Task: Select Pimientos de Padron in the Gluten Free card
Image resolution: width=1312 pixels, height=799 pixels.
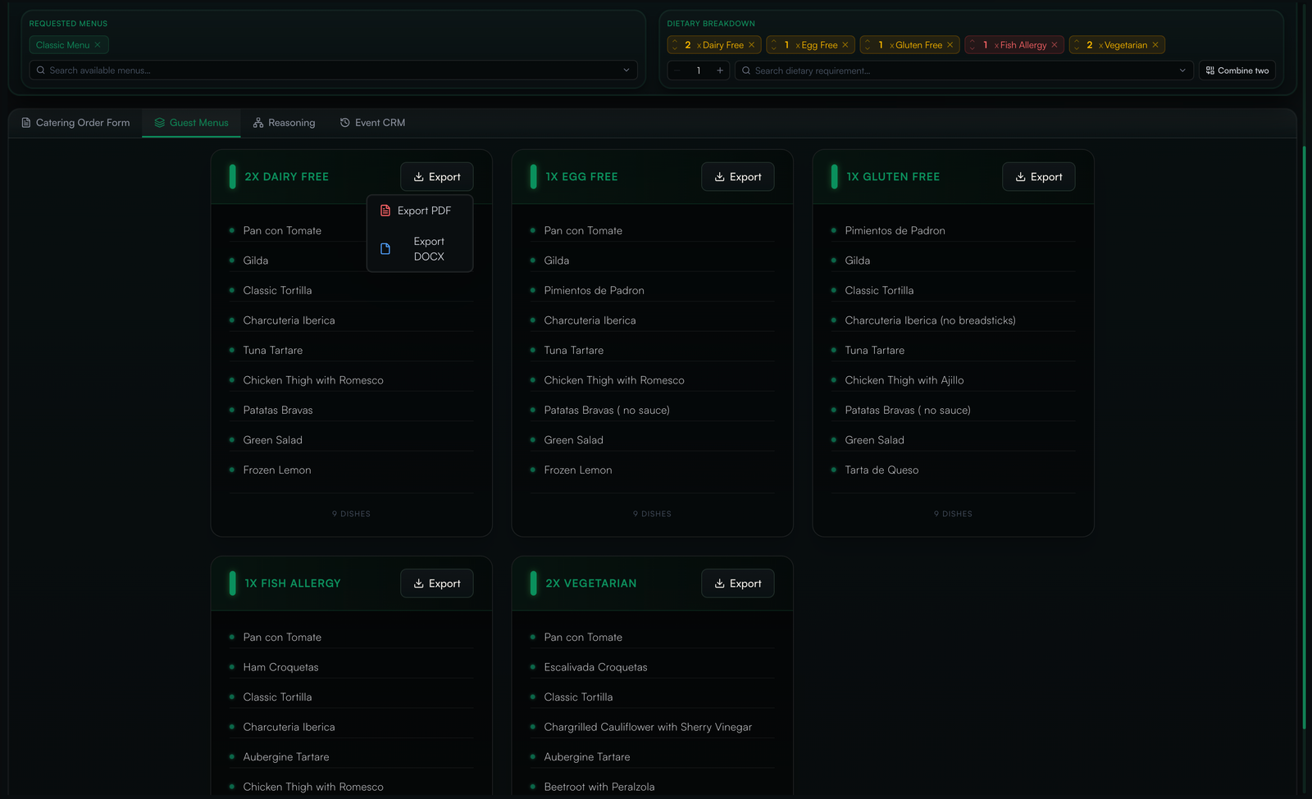Action: [895, 231]
